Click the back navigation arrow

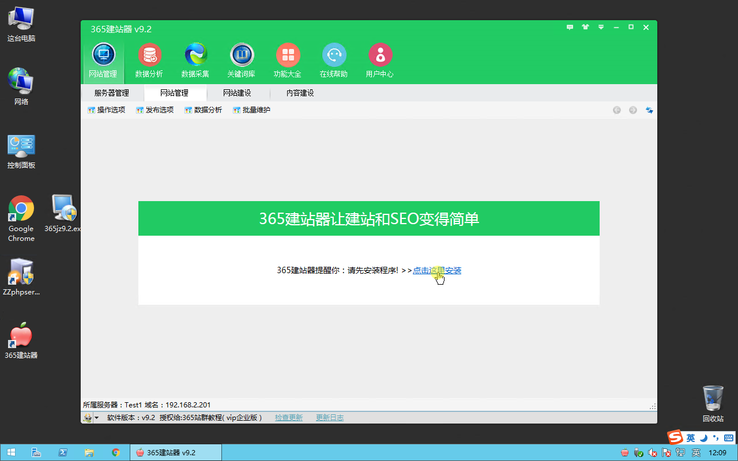coord(617,110)
